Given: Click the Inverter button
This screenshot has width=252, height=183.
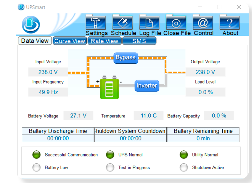Looking at the screenshot, I should click(147, 86).
